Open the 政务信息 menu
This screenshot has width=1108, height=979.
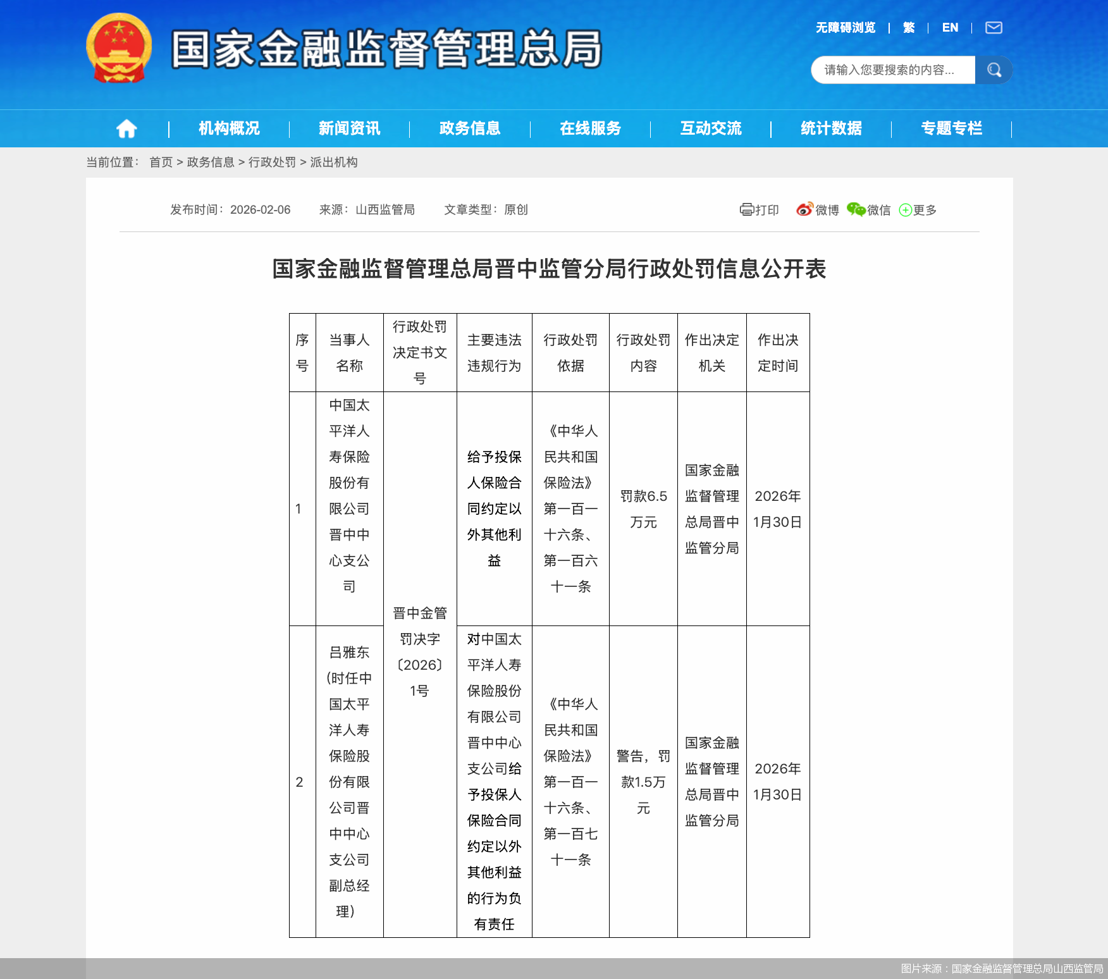pyautogui.click(x=469, y=128)
